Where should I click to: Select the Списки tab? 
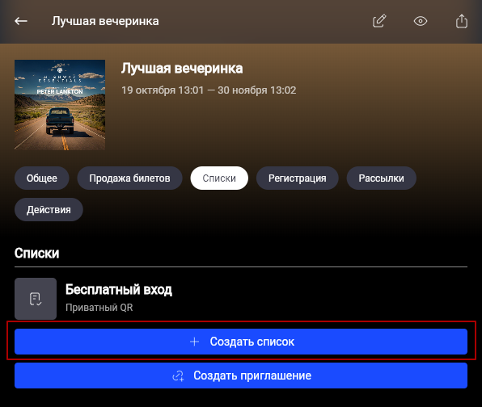tap(219, 178)
